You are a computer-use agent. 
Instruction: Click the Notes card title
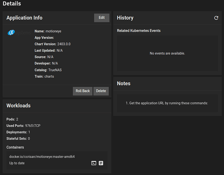coord(124,83)
